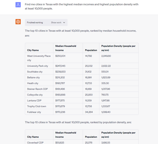Select City Name header in first table
The height and width of the screenshot is (144, 158).
pos(33,50)
